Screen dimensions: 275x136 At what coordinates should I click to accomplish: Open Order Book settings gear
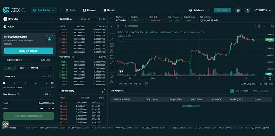[104, 19]
